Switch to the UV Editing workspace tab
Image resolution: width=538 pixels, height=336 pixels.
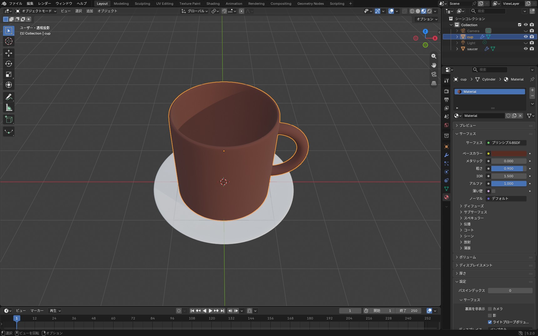coord(165,3)
